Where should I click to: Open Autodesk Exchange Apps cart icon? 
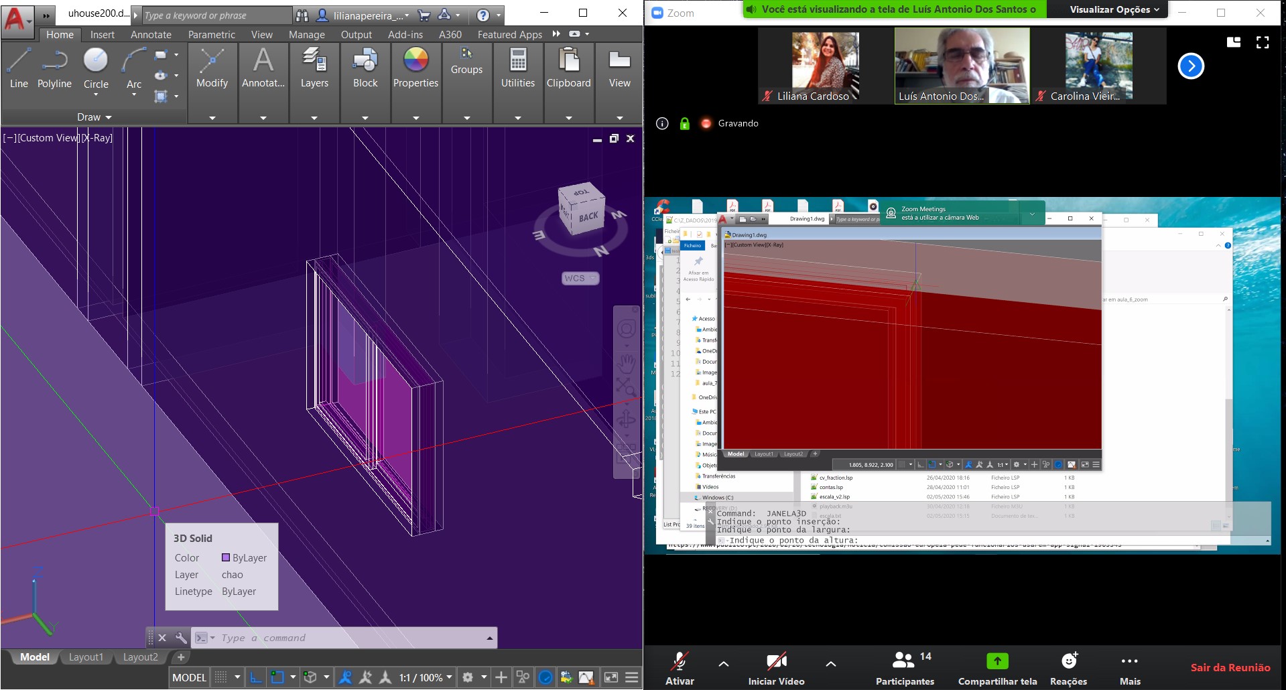tap(424, 15)
